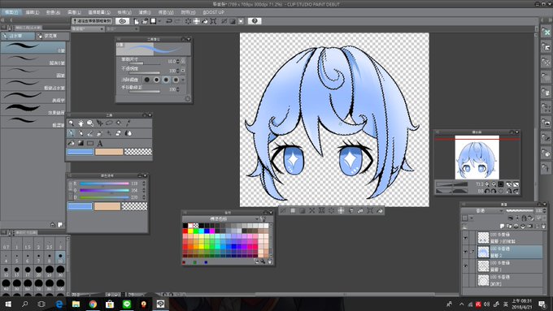
Task: Select the Hand move tool
Action: (81, 123)
